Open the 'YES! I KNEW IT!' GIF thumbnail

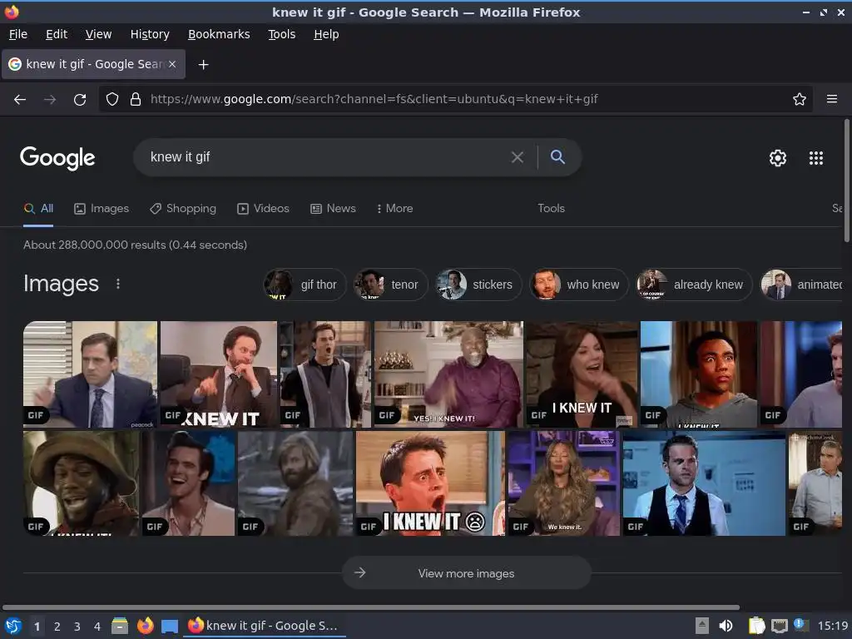click(448, 374)
